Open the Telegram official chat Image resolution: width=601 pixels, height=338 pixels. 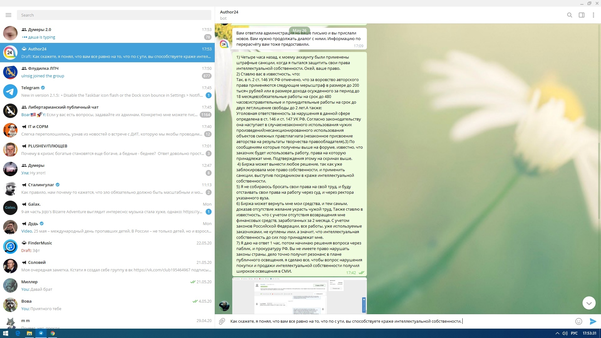tap(107, 91)
